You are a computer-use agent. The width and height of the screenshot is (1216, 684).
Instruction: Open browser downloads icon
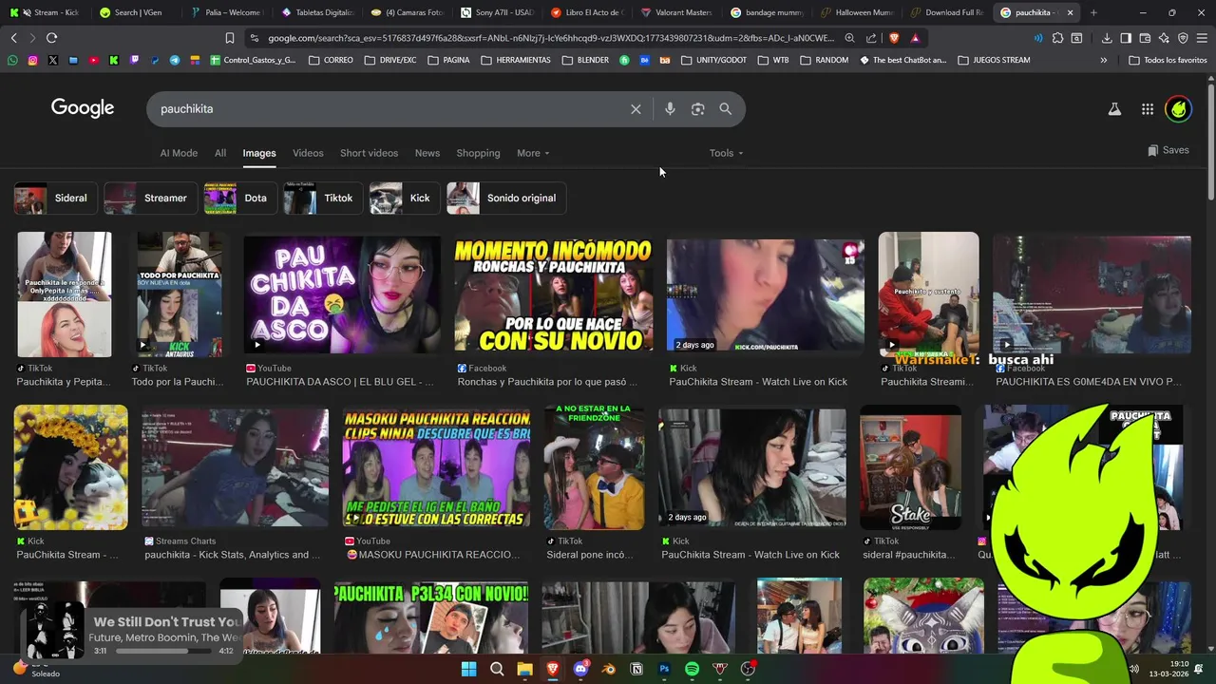click(x=1107, y=38)
